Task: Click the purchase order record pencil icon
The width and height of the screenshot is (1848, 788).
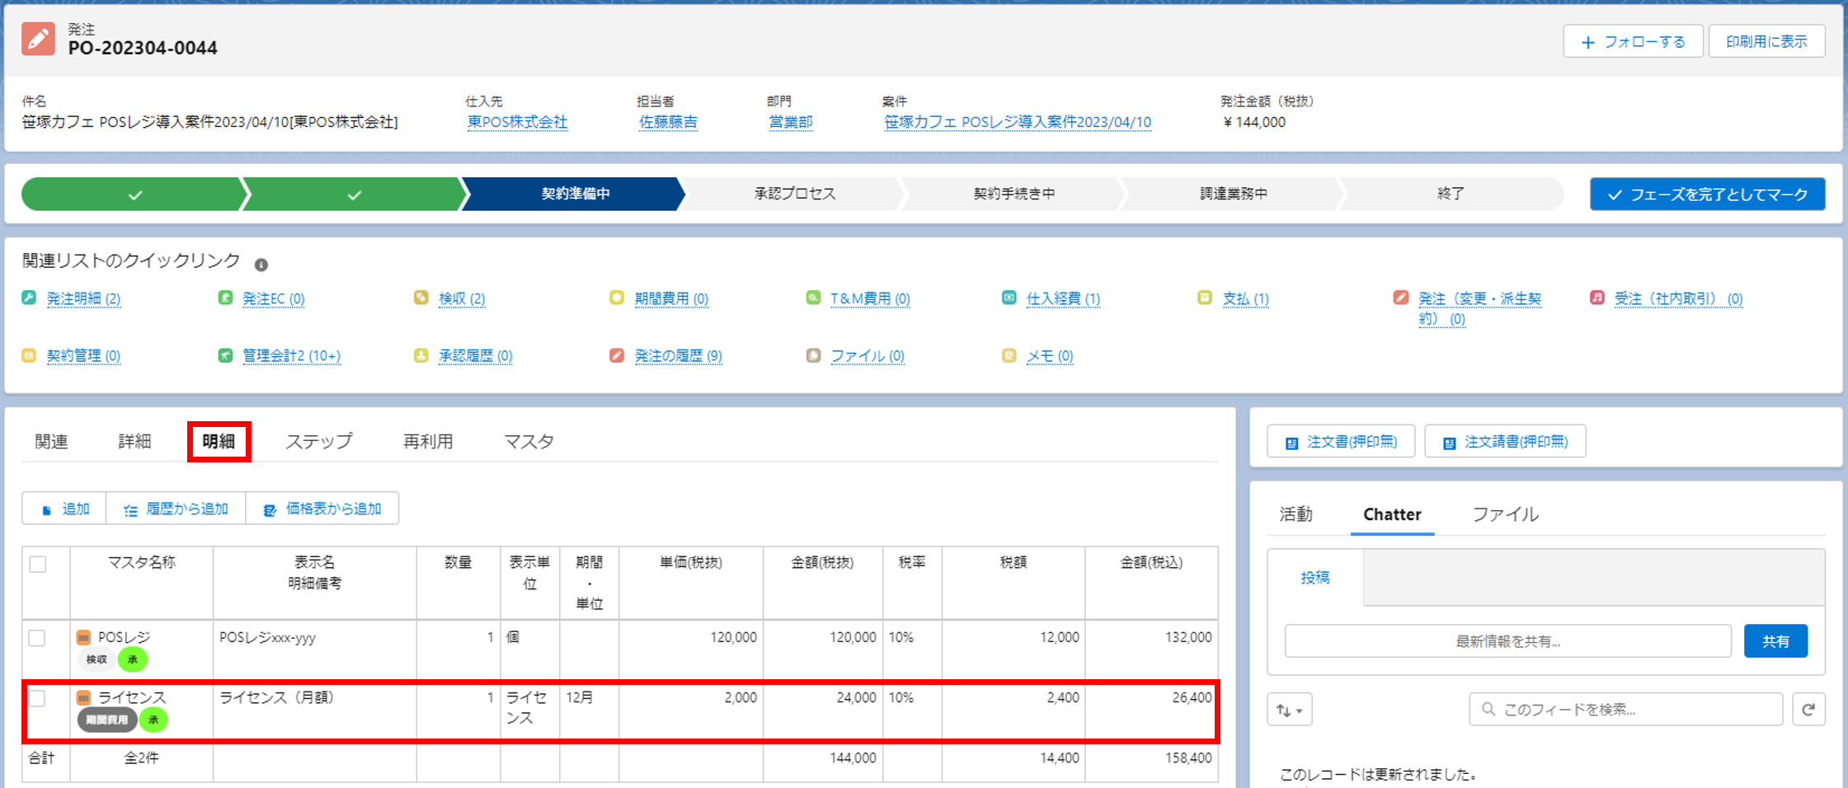Action: point(38,39)
